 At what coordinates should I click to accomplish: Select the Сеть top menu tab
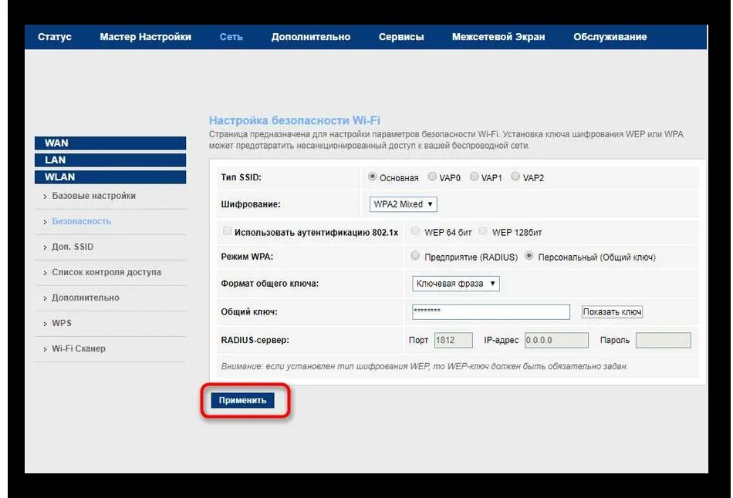pos(231,37)
